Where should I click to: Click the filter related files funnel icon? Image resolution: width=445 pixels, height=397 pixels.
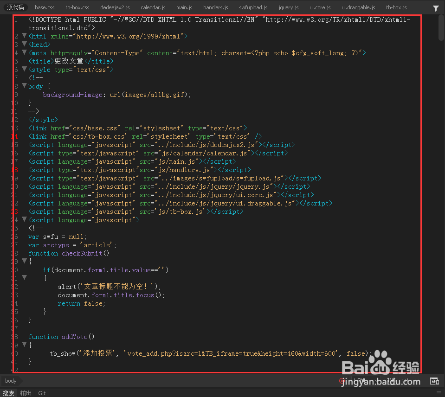pos(436,8)
